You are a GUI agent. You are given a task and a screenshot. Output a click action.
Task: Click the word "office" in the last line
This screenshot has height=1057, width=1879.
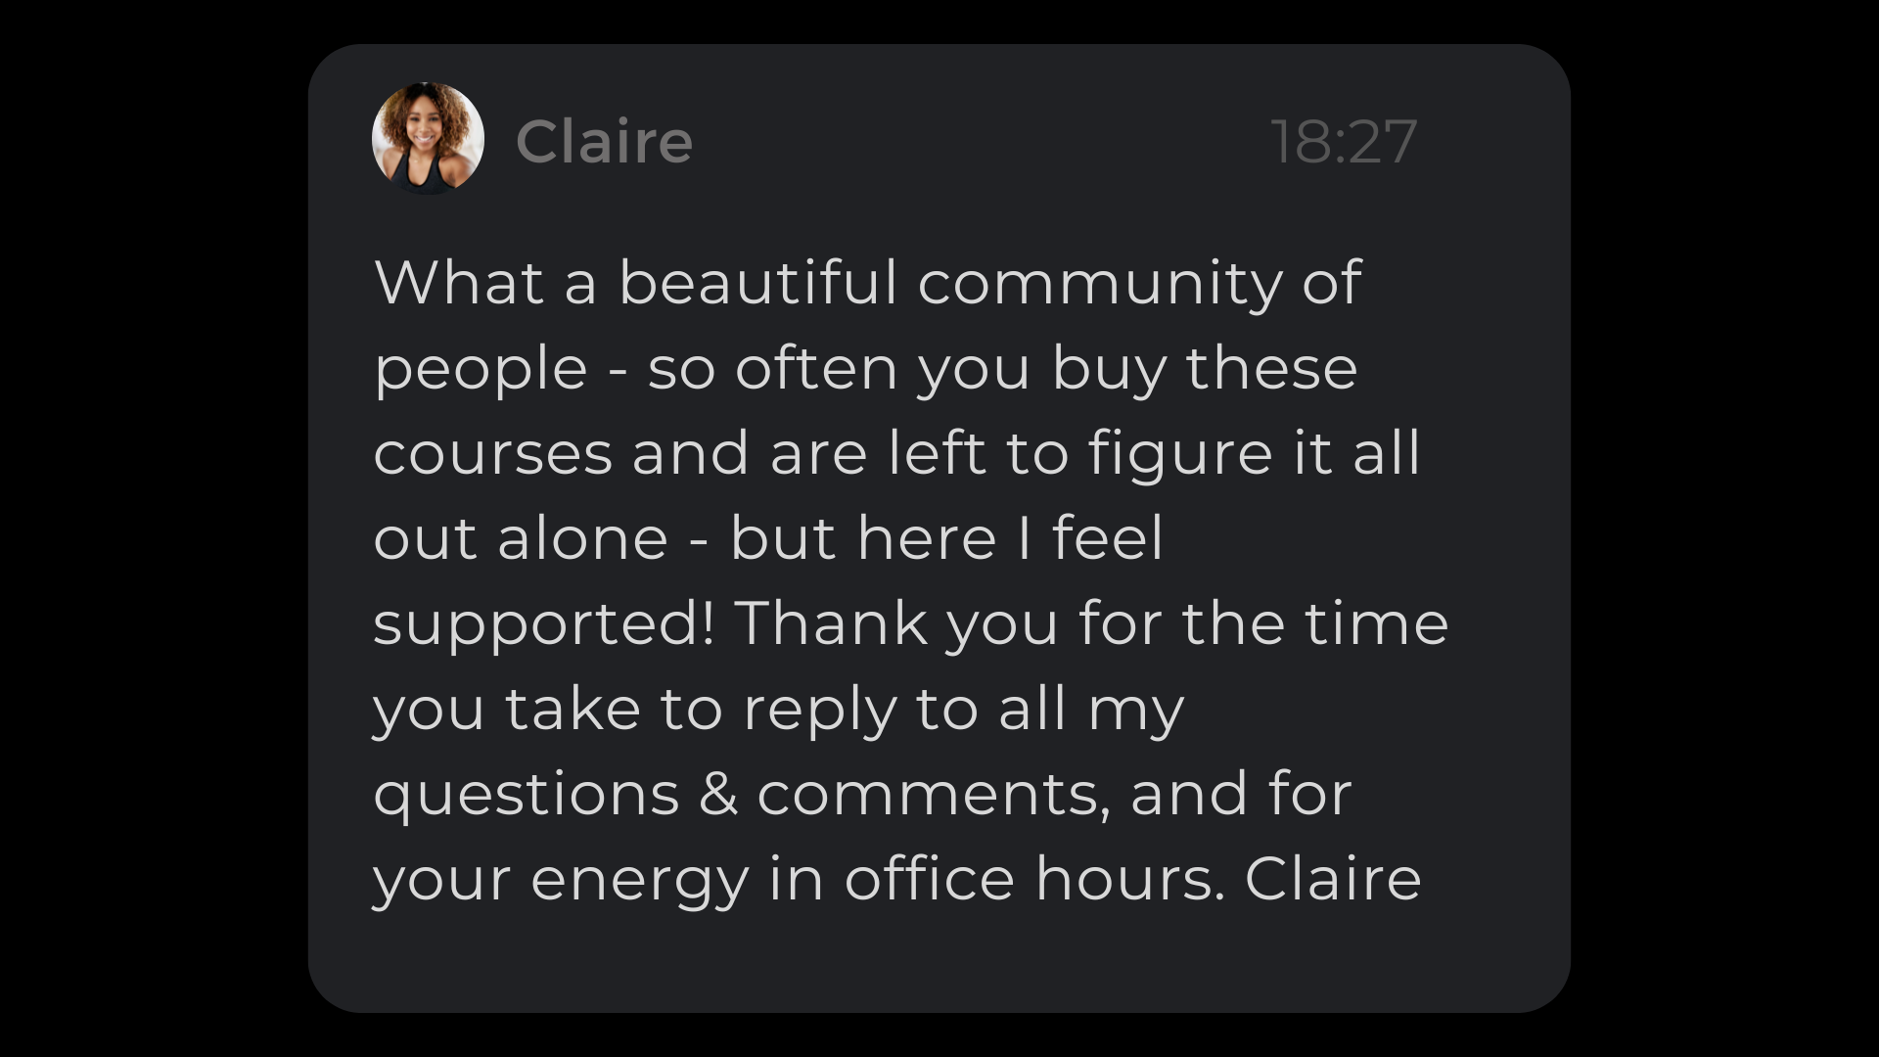click(929, 878)
